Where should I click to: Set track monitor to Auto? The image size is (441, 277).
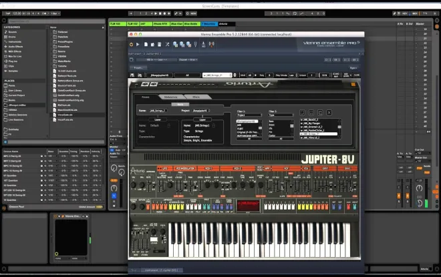click(118, 150)
